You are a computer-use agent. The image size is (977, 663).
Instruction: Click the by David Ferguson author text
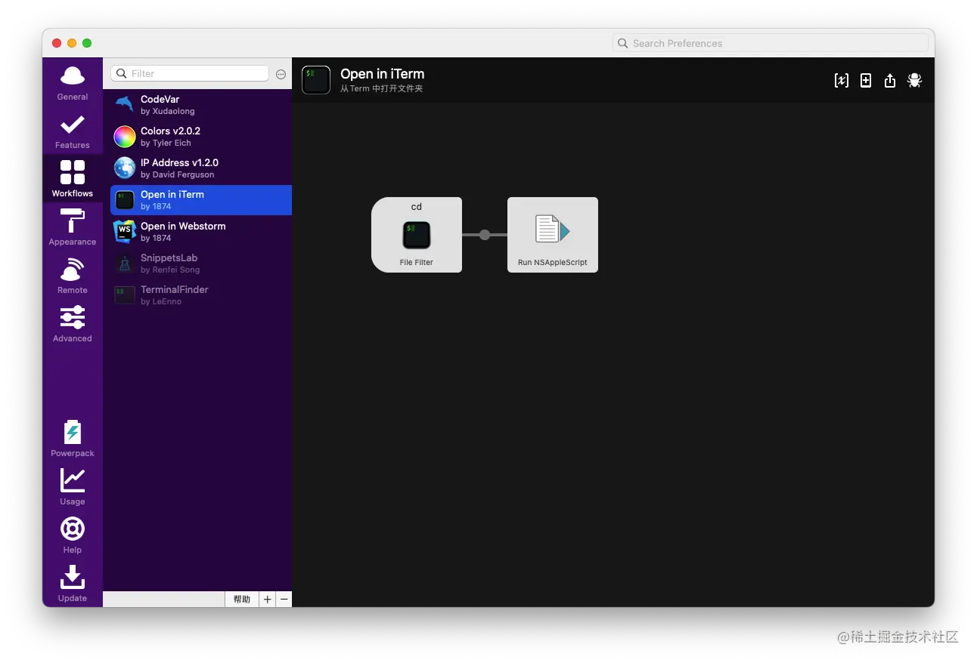click(178, 174)
